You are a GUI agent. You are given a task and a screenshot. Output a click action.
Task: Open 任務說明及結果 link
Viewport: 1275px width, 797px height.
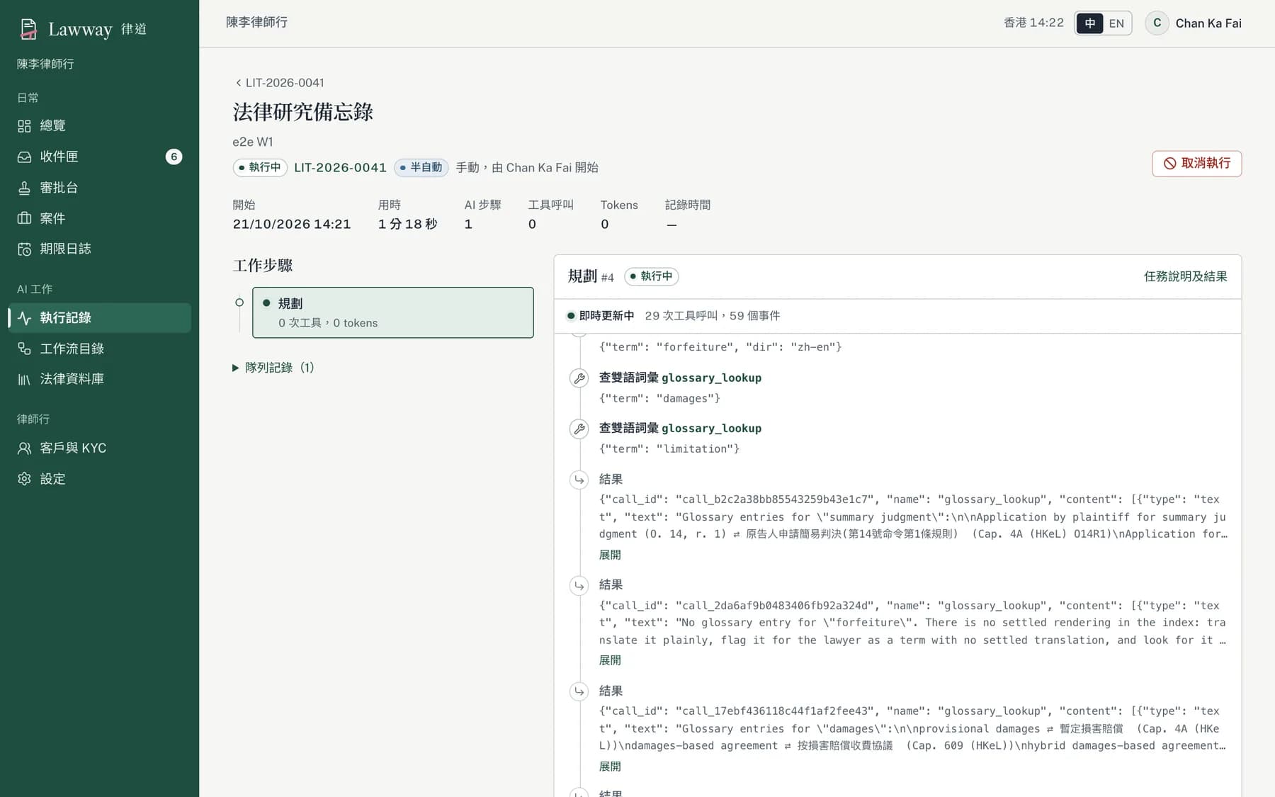[1185, 276]
